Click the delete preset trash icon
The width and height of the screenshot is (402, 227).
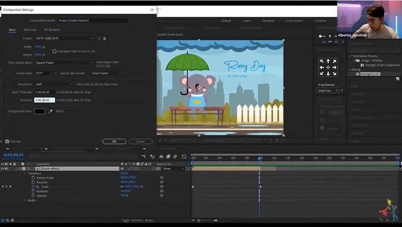[x=105, y=39]
